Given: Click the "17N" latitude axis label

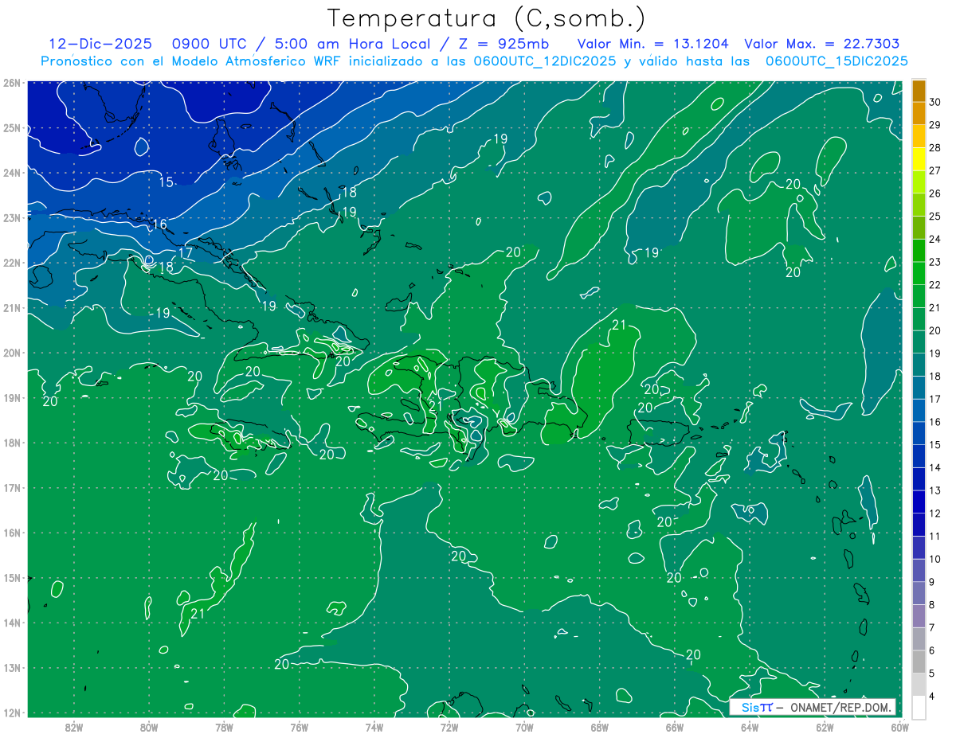Looking at the screenshot, I should point(12,488).
